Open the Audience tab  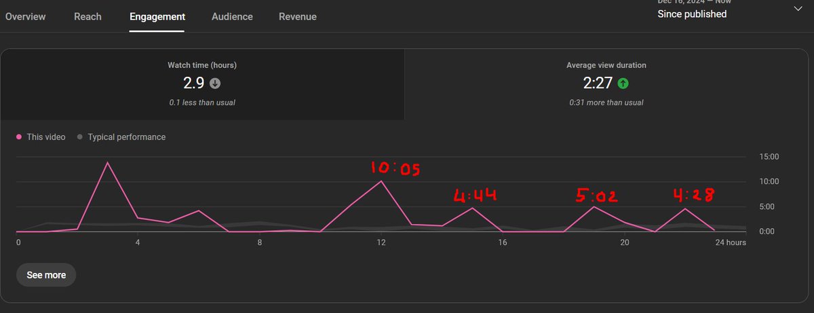(x=232, y=16)
